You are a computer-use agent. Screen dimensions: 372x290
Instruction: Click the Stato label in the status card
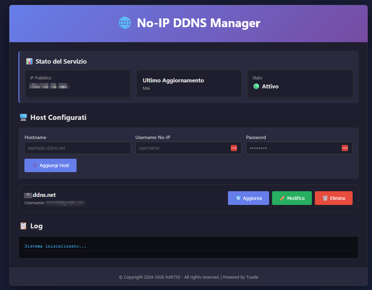click(257, 78)
